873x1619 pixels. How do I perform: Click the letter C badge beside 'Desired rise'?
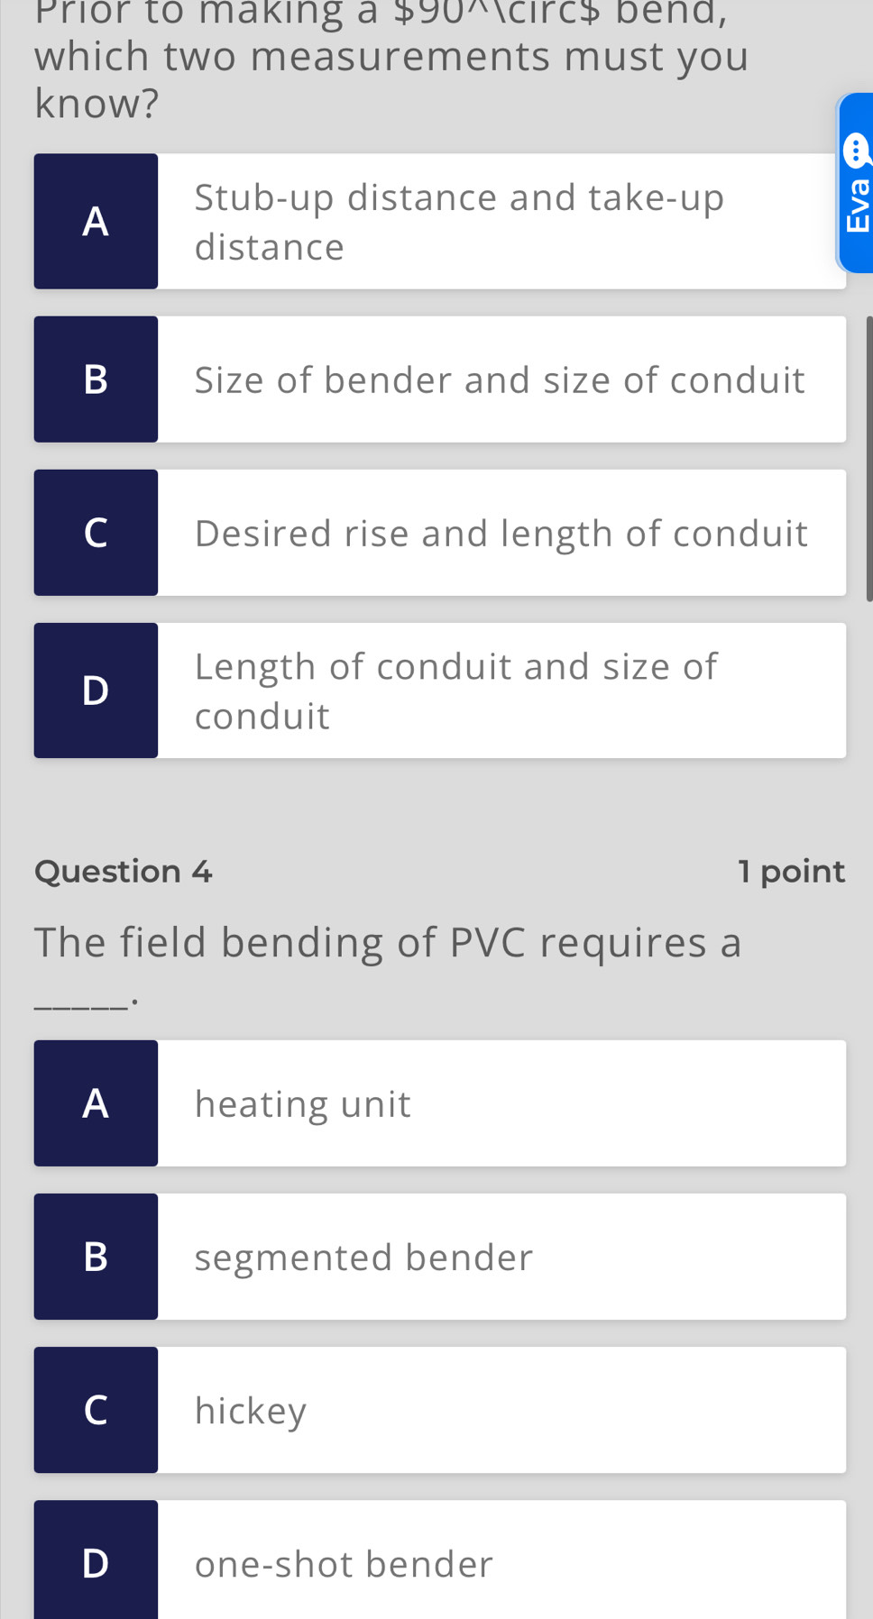[96, 532]
